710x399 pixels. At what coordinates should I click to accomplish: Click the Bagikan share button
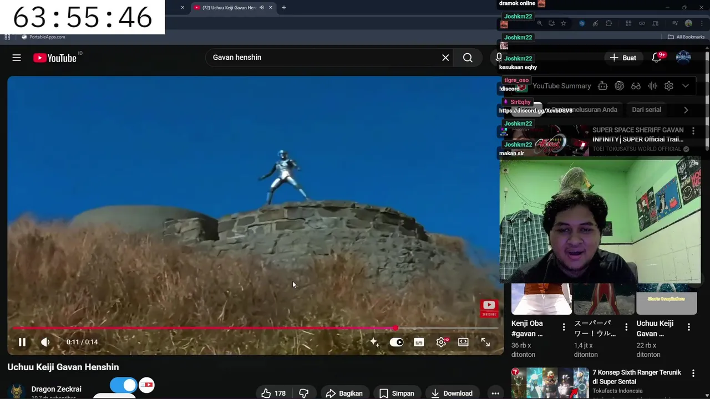point(344,393)
